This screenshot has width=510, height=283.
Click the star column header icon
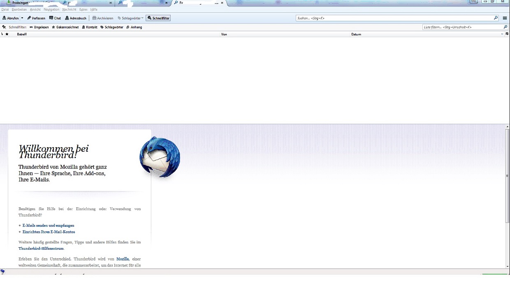[x=7, y=34]
